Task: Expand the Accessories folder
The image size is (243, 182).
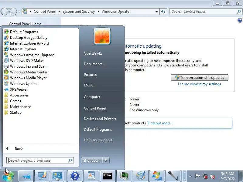Action: (x=19, y=95)
